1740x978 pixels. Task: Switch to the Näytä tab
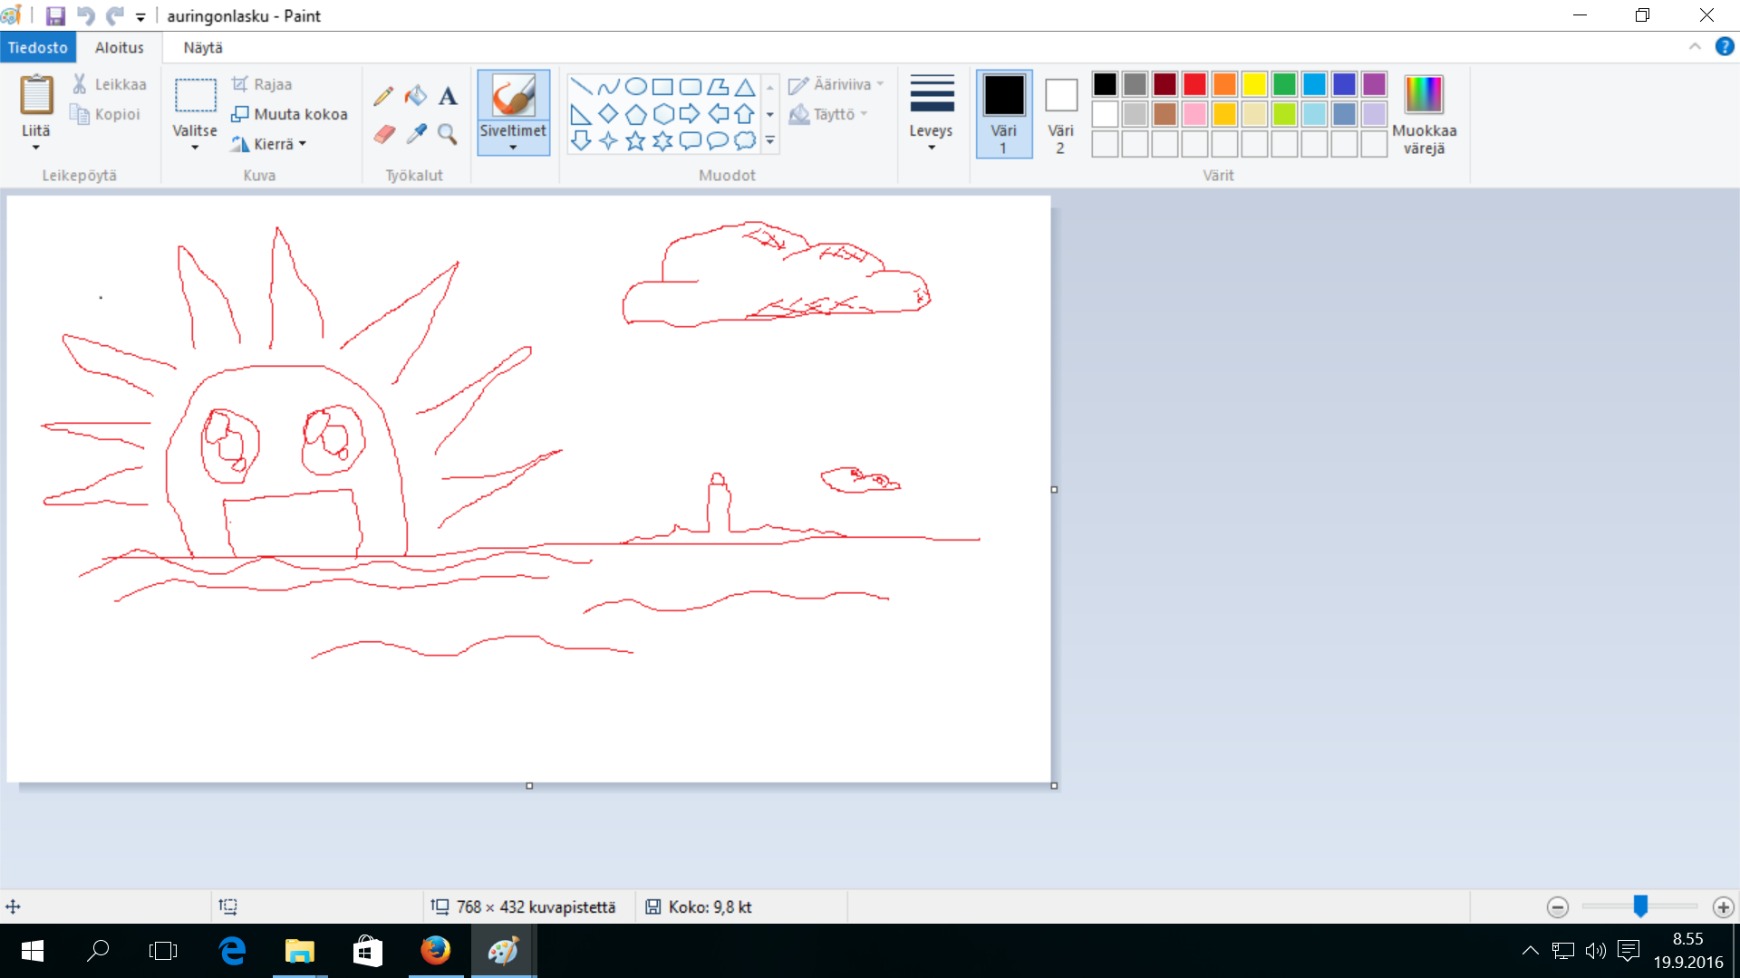pos(203,47)
